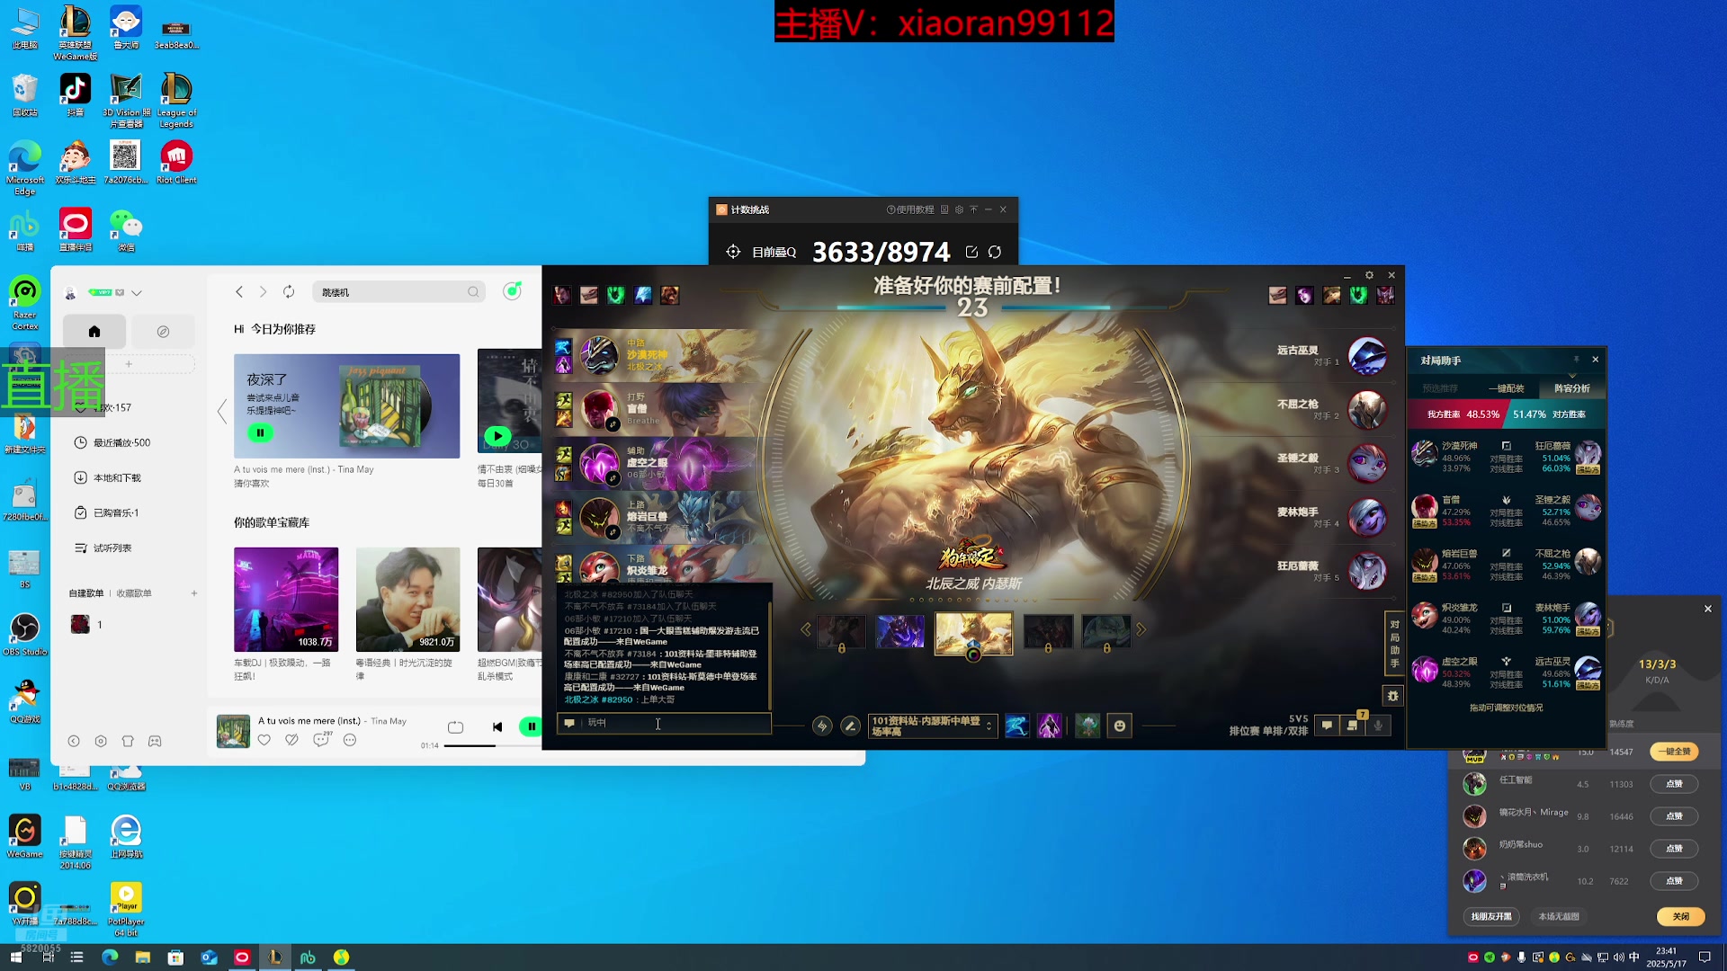Switch to 收藏歌单 playlist tab
Viewport: 1727px width, 971px height.
pos(134,593)
